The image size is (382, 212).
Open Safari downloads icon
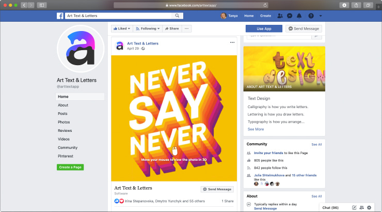coord(344,5)
